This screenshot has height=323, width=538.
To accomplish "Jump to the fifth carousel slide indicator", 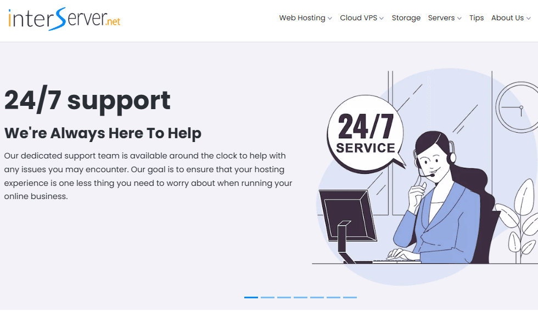I will tap(317, 297).
